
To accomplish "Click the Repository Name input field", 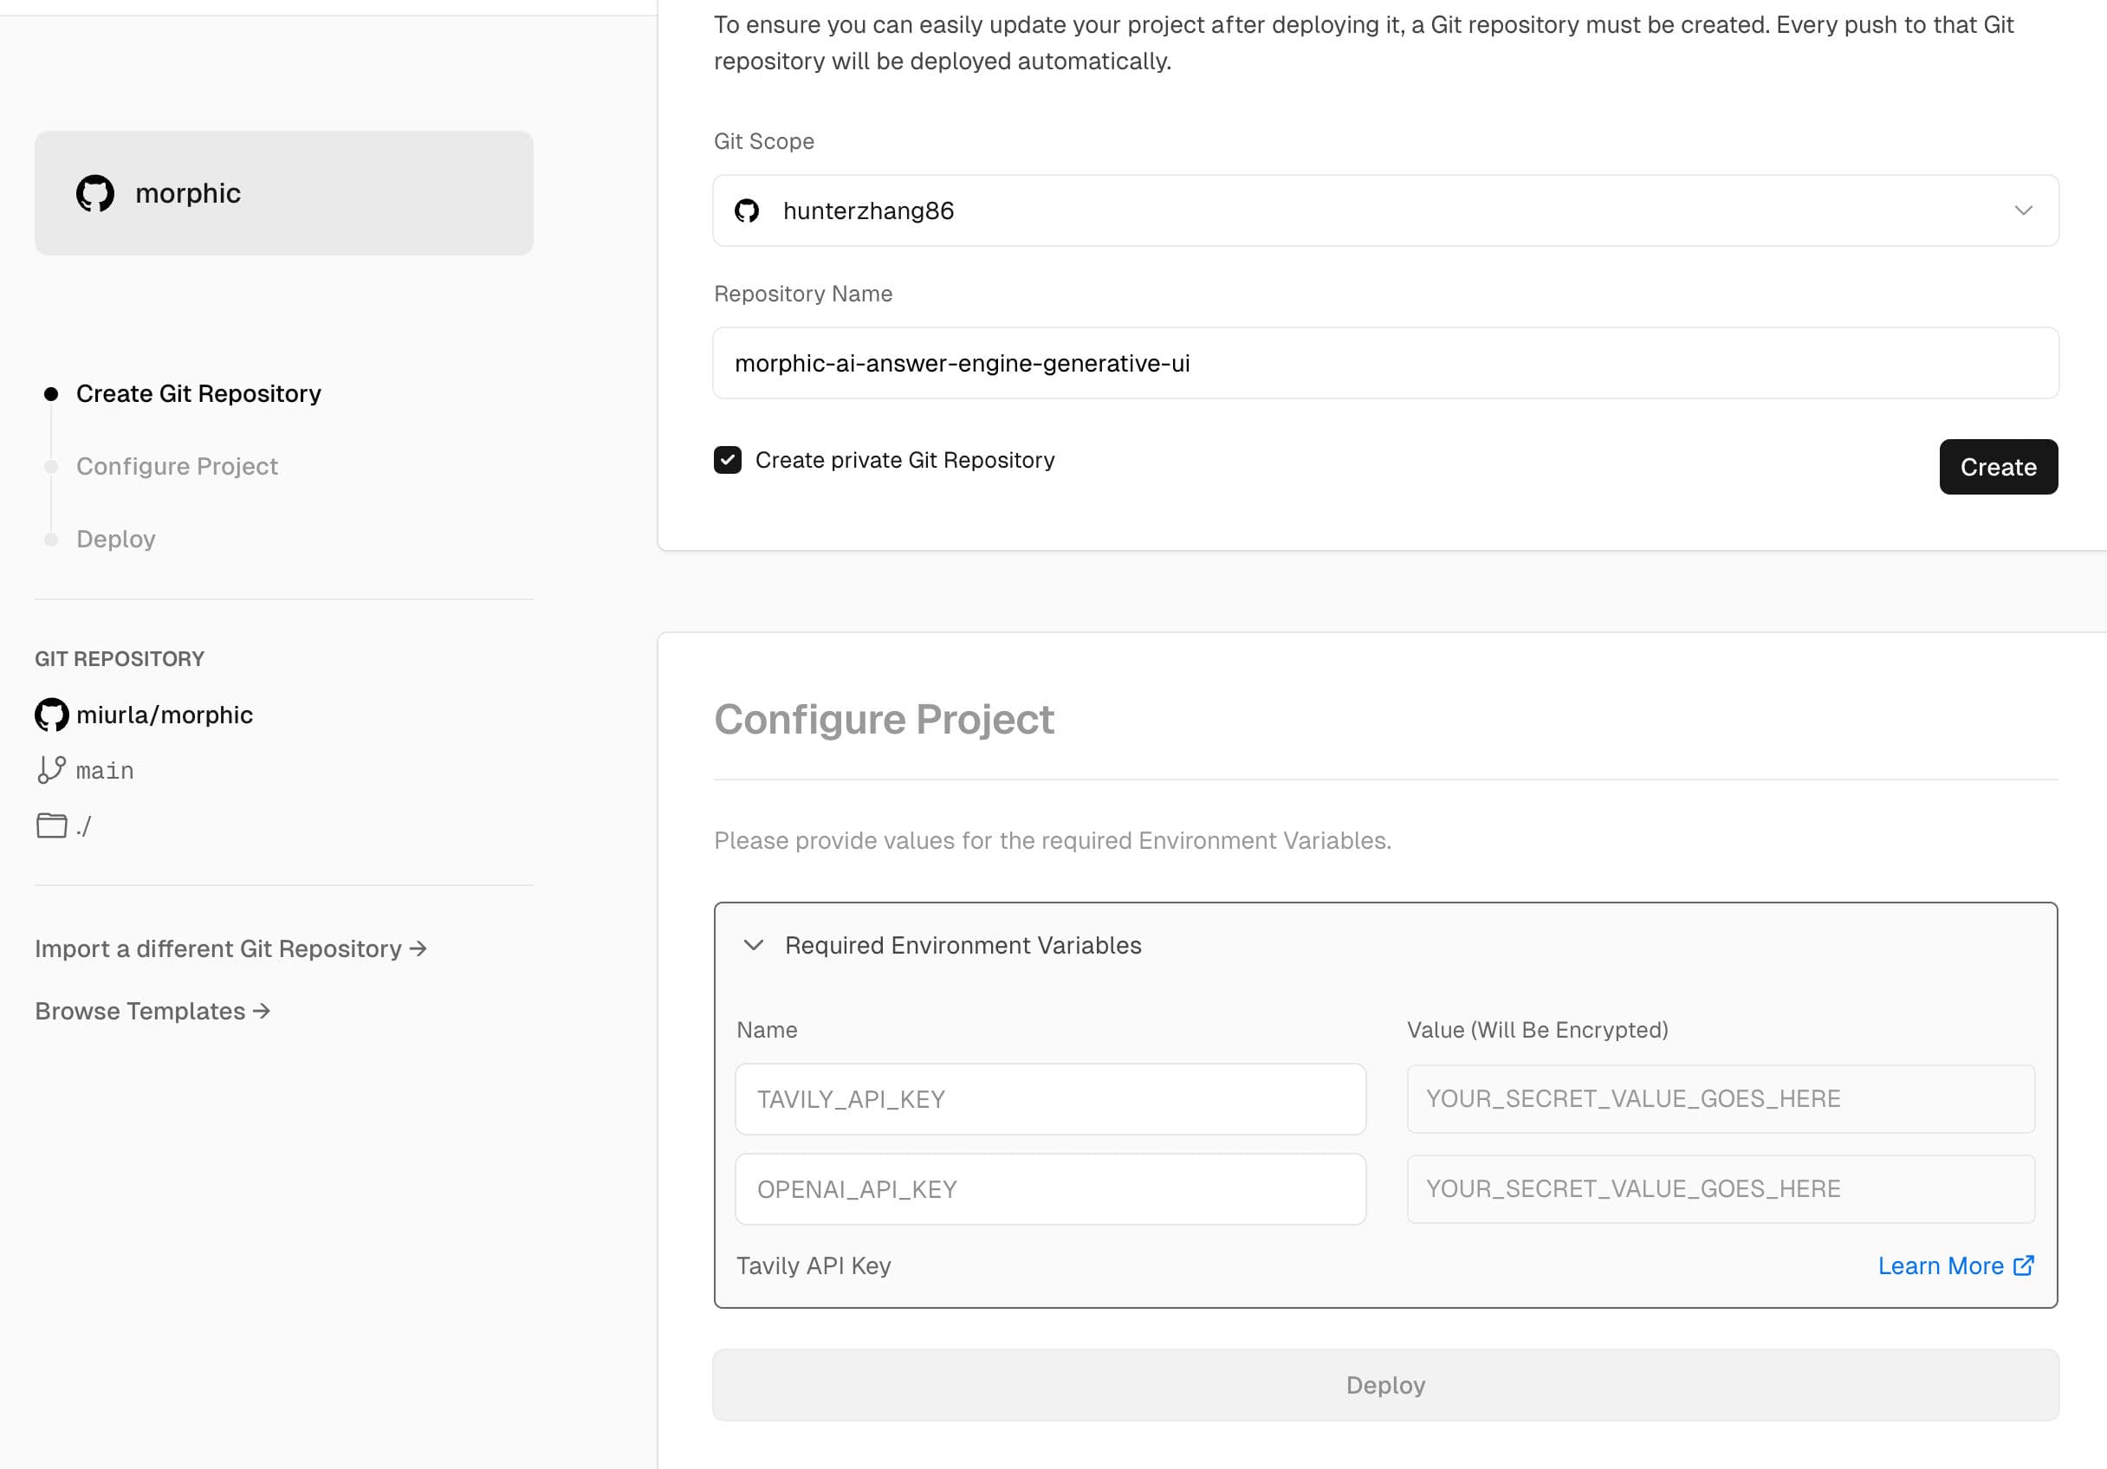I will coord(1385,363).
